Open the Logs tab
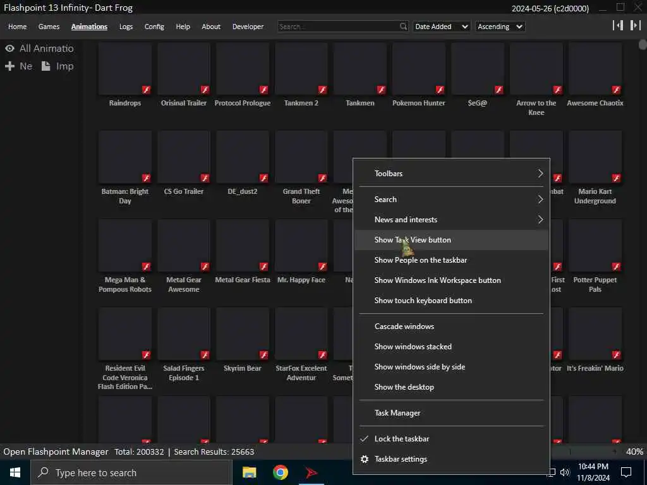The width and height of the screenshot is (647, 485). pyautogui.click(x=126, y=27)
